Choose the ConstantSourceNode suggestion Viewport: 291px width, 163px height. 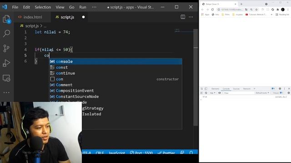[115, 96]
